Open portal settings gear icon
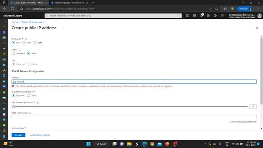263x148 pixels. click(208, 16)
